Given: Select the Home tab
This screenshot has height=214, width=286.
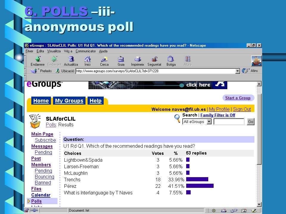Looking at the screenshot, I should 41,101.
